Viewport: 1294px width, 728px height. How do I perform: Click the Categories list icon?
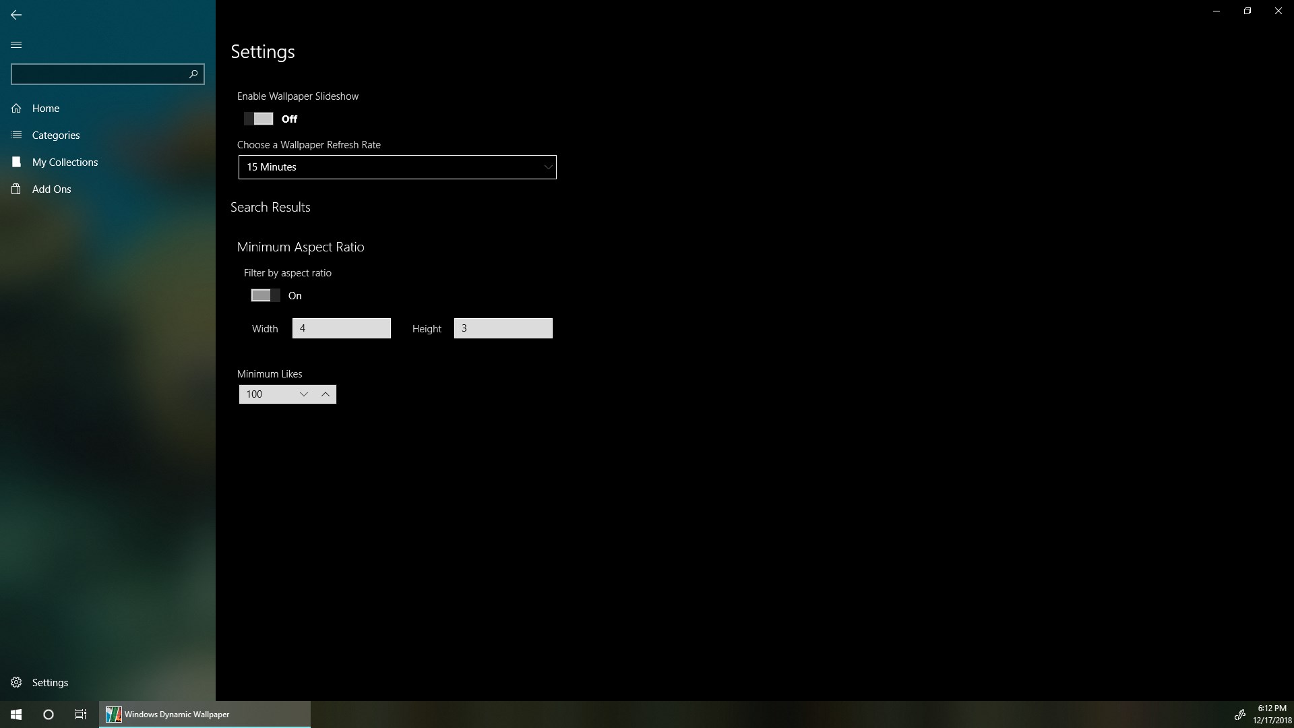16,135
